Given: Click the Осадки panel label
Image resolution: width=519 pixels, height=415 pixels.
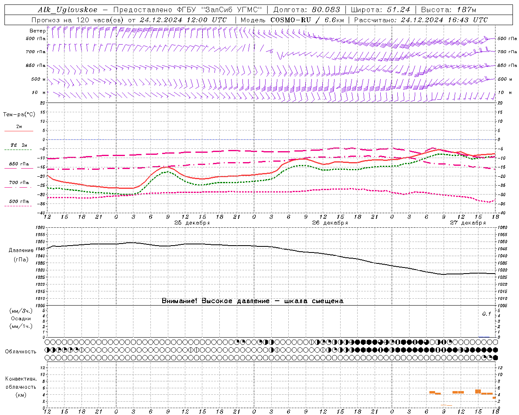Looking at the screenshot, I should point(21,319).
